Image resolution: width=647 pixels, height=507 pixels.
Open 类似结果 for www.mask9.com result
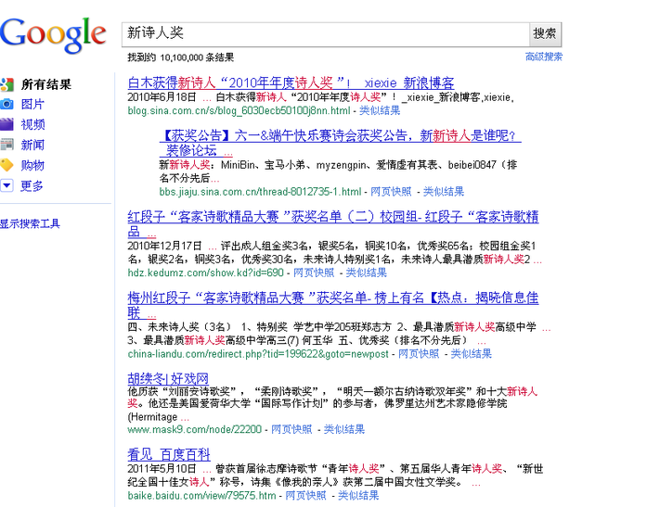[x=344, y=429]
